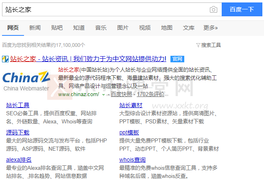Open 搜索工具 filter options

(x=211, y=45)
